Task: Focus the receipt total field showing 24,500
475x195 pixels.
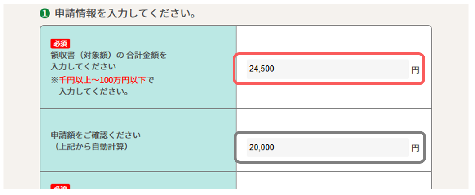Action: 328,69
